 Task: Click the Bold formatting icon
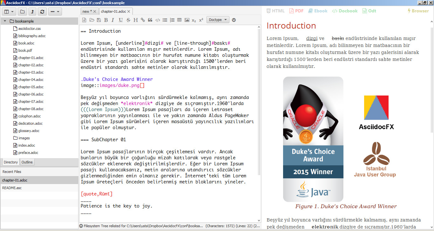click(x=106, y=20)
